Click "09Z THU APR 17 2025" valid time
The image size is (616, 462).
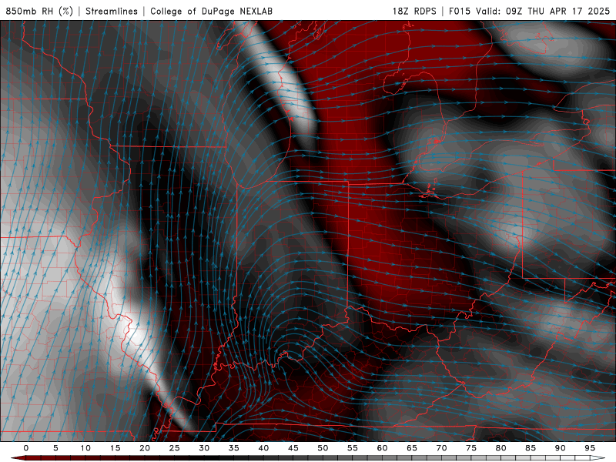[x=557, y=11]
